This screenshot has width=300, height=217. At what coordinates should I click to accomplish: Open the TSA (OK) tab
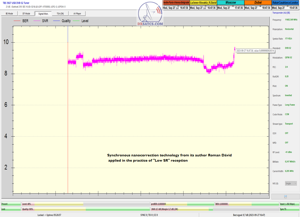coord(60,13)
